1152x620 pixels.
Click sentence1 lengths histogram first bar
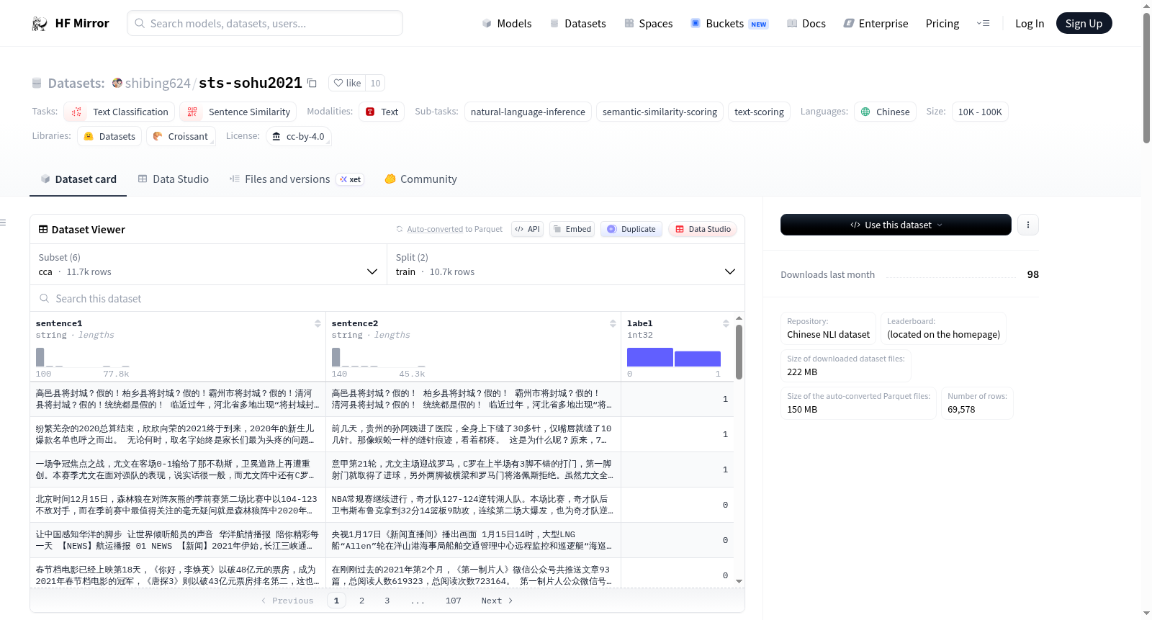[x=40, y=357]
